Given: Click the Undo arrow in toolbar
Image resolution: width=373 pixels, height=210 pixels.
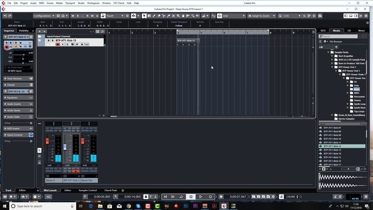Looking at the screenshot, I should click(x=5, y=16).
